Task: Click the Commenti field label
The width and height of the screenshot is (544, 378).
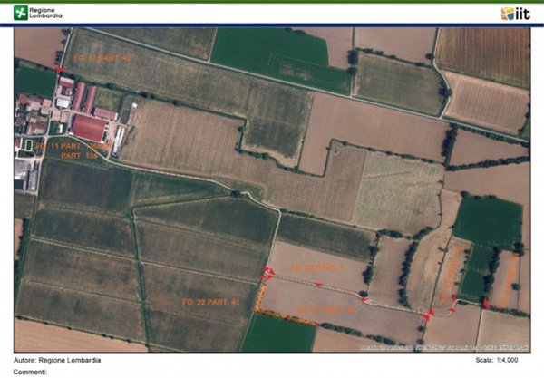Action: point(30,372)
